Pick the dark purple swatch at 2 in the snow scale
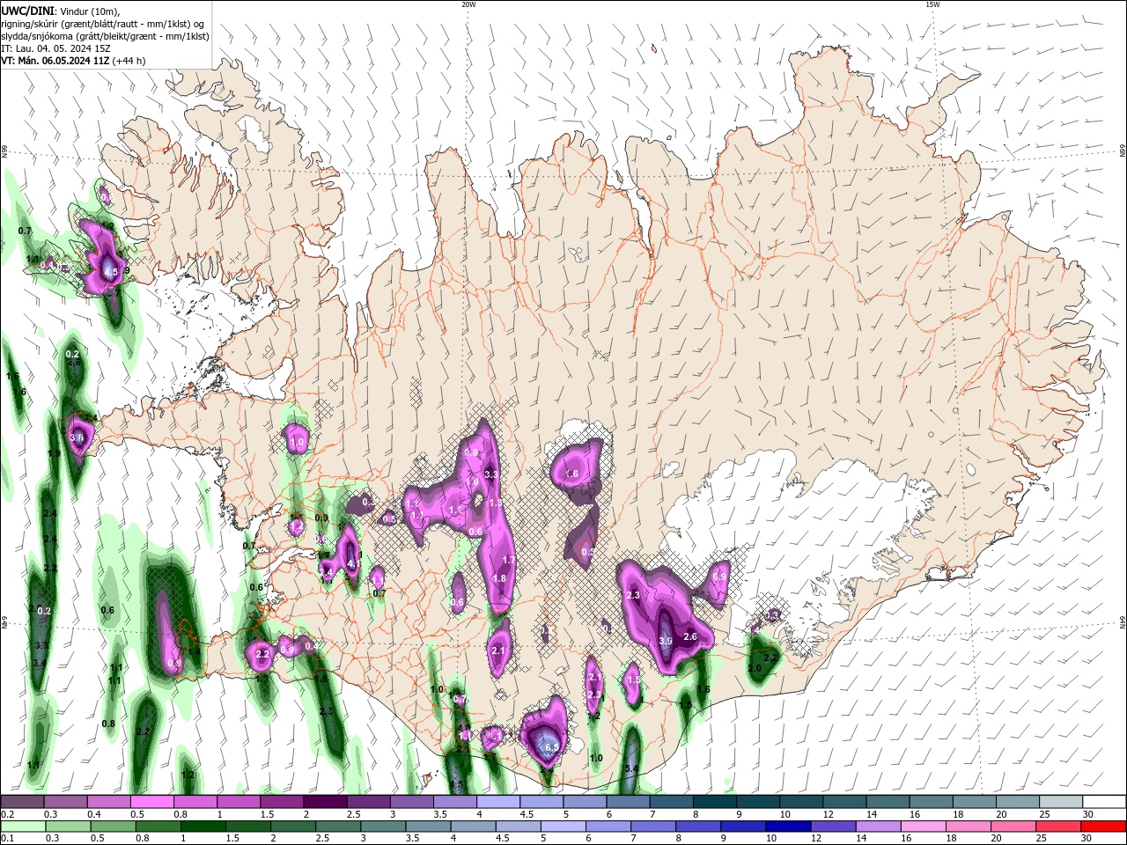1127x845 pixels. tap(324, 802)
